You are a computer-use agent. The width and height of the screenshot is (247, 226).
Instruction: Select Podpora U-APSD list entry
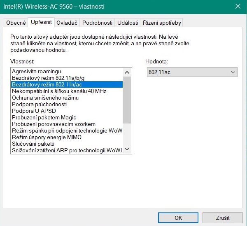click(x=34, y=111)
